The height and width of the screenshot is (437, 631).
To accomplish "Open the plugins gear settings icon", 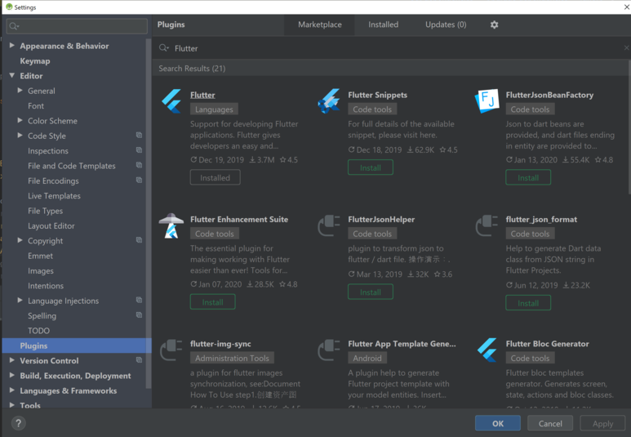I will tap(494, 25).
